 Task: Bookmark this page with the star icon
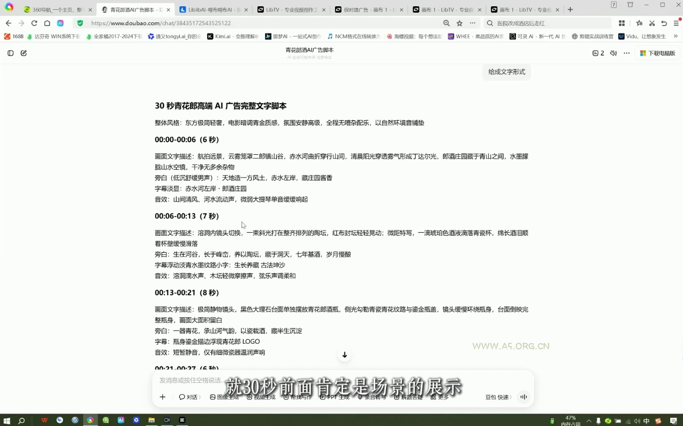[x=459, y=23]
